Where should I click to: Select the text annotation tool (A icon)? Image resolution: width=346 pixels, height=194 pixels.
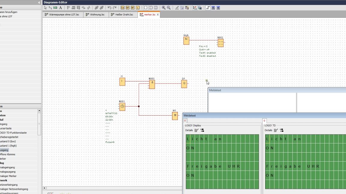[60, 8]
